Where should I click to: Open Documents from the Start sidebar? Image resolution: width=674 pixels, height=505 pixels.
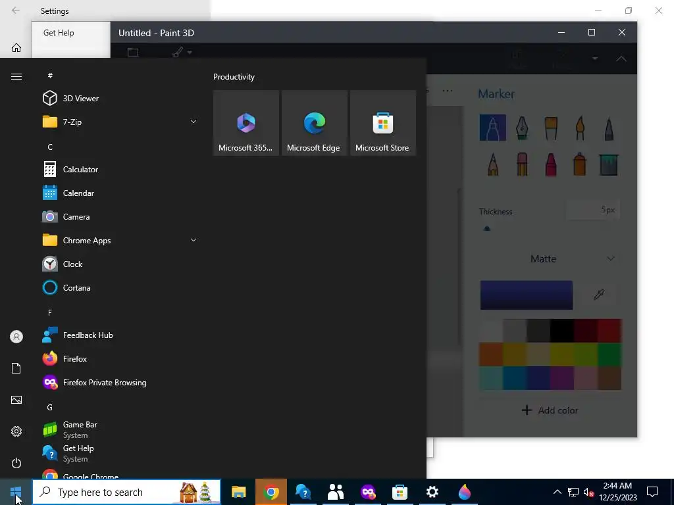coord(16,368)
